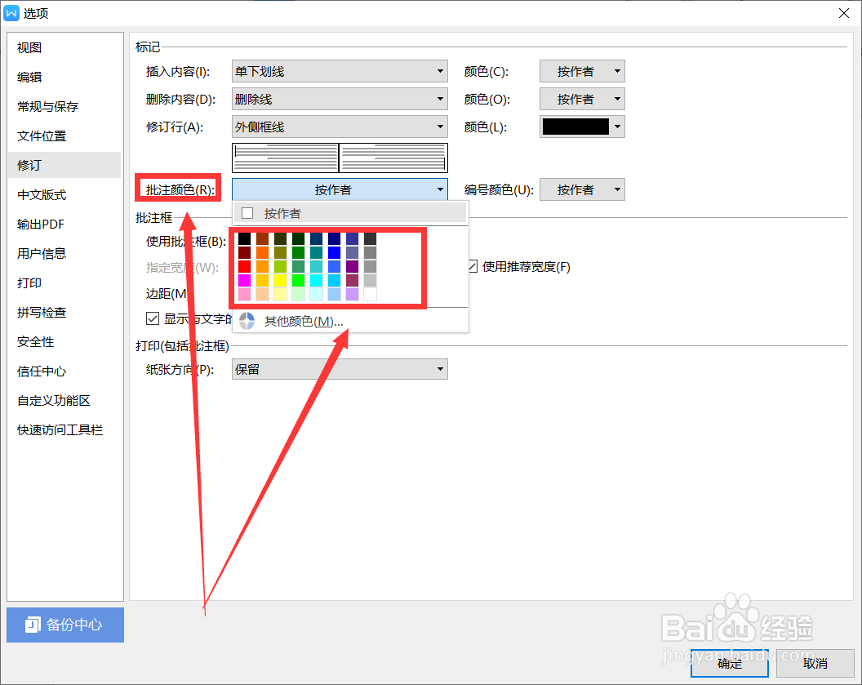Collapse the 批注颜色(R) dropdown
862x685 pixels.
click(x=340, y=189)
